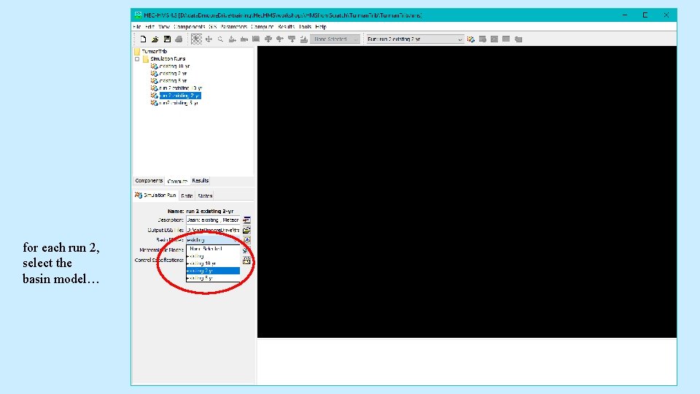This screenshot has width=700, height=394.
Task: Choose the subbasin creation tool
Action: 232,39
